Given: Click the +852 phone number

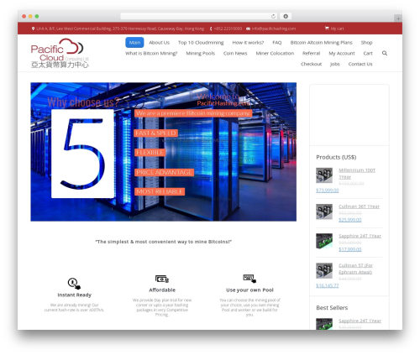Looking at the screenshot, I should [228, 29].
